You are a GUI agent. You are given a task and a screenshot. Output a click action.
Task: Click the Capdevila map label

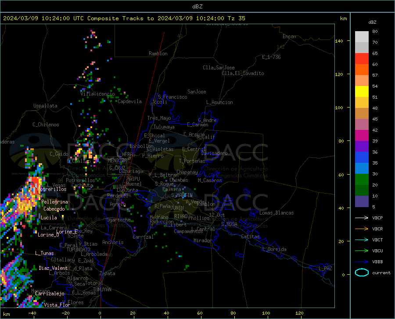click(129, 101)
